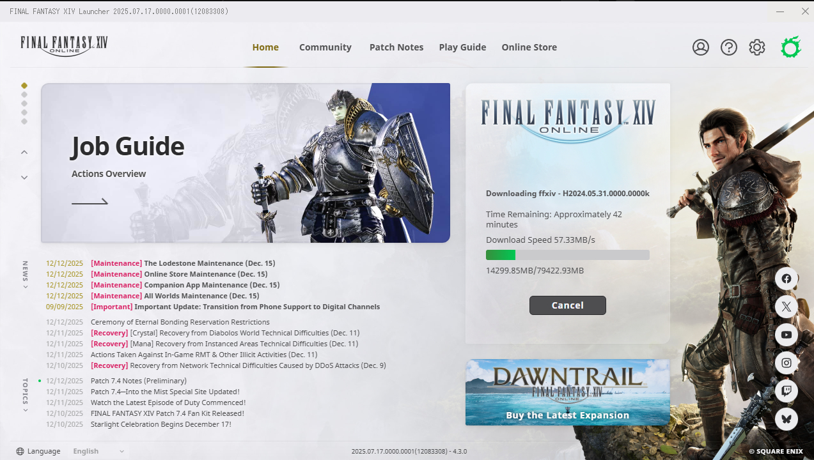Select the first banner carousel dot
Image resolution: width=814 pixels, height=460 pixels.
tap(24, 85)
